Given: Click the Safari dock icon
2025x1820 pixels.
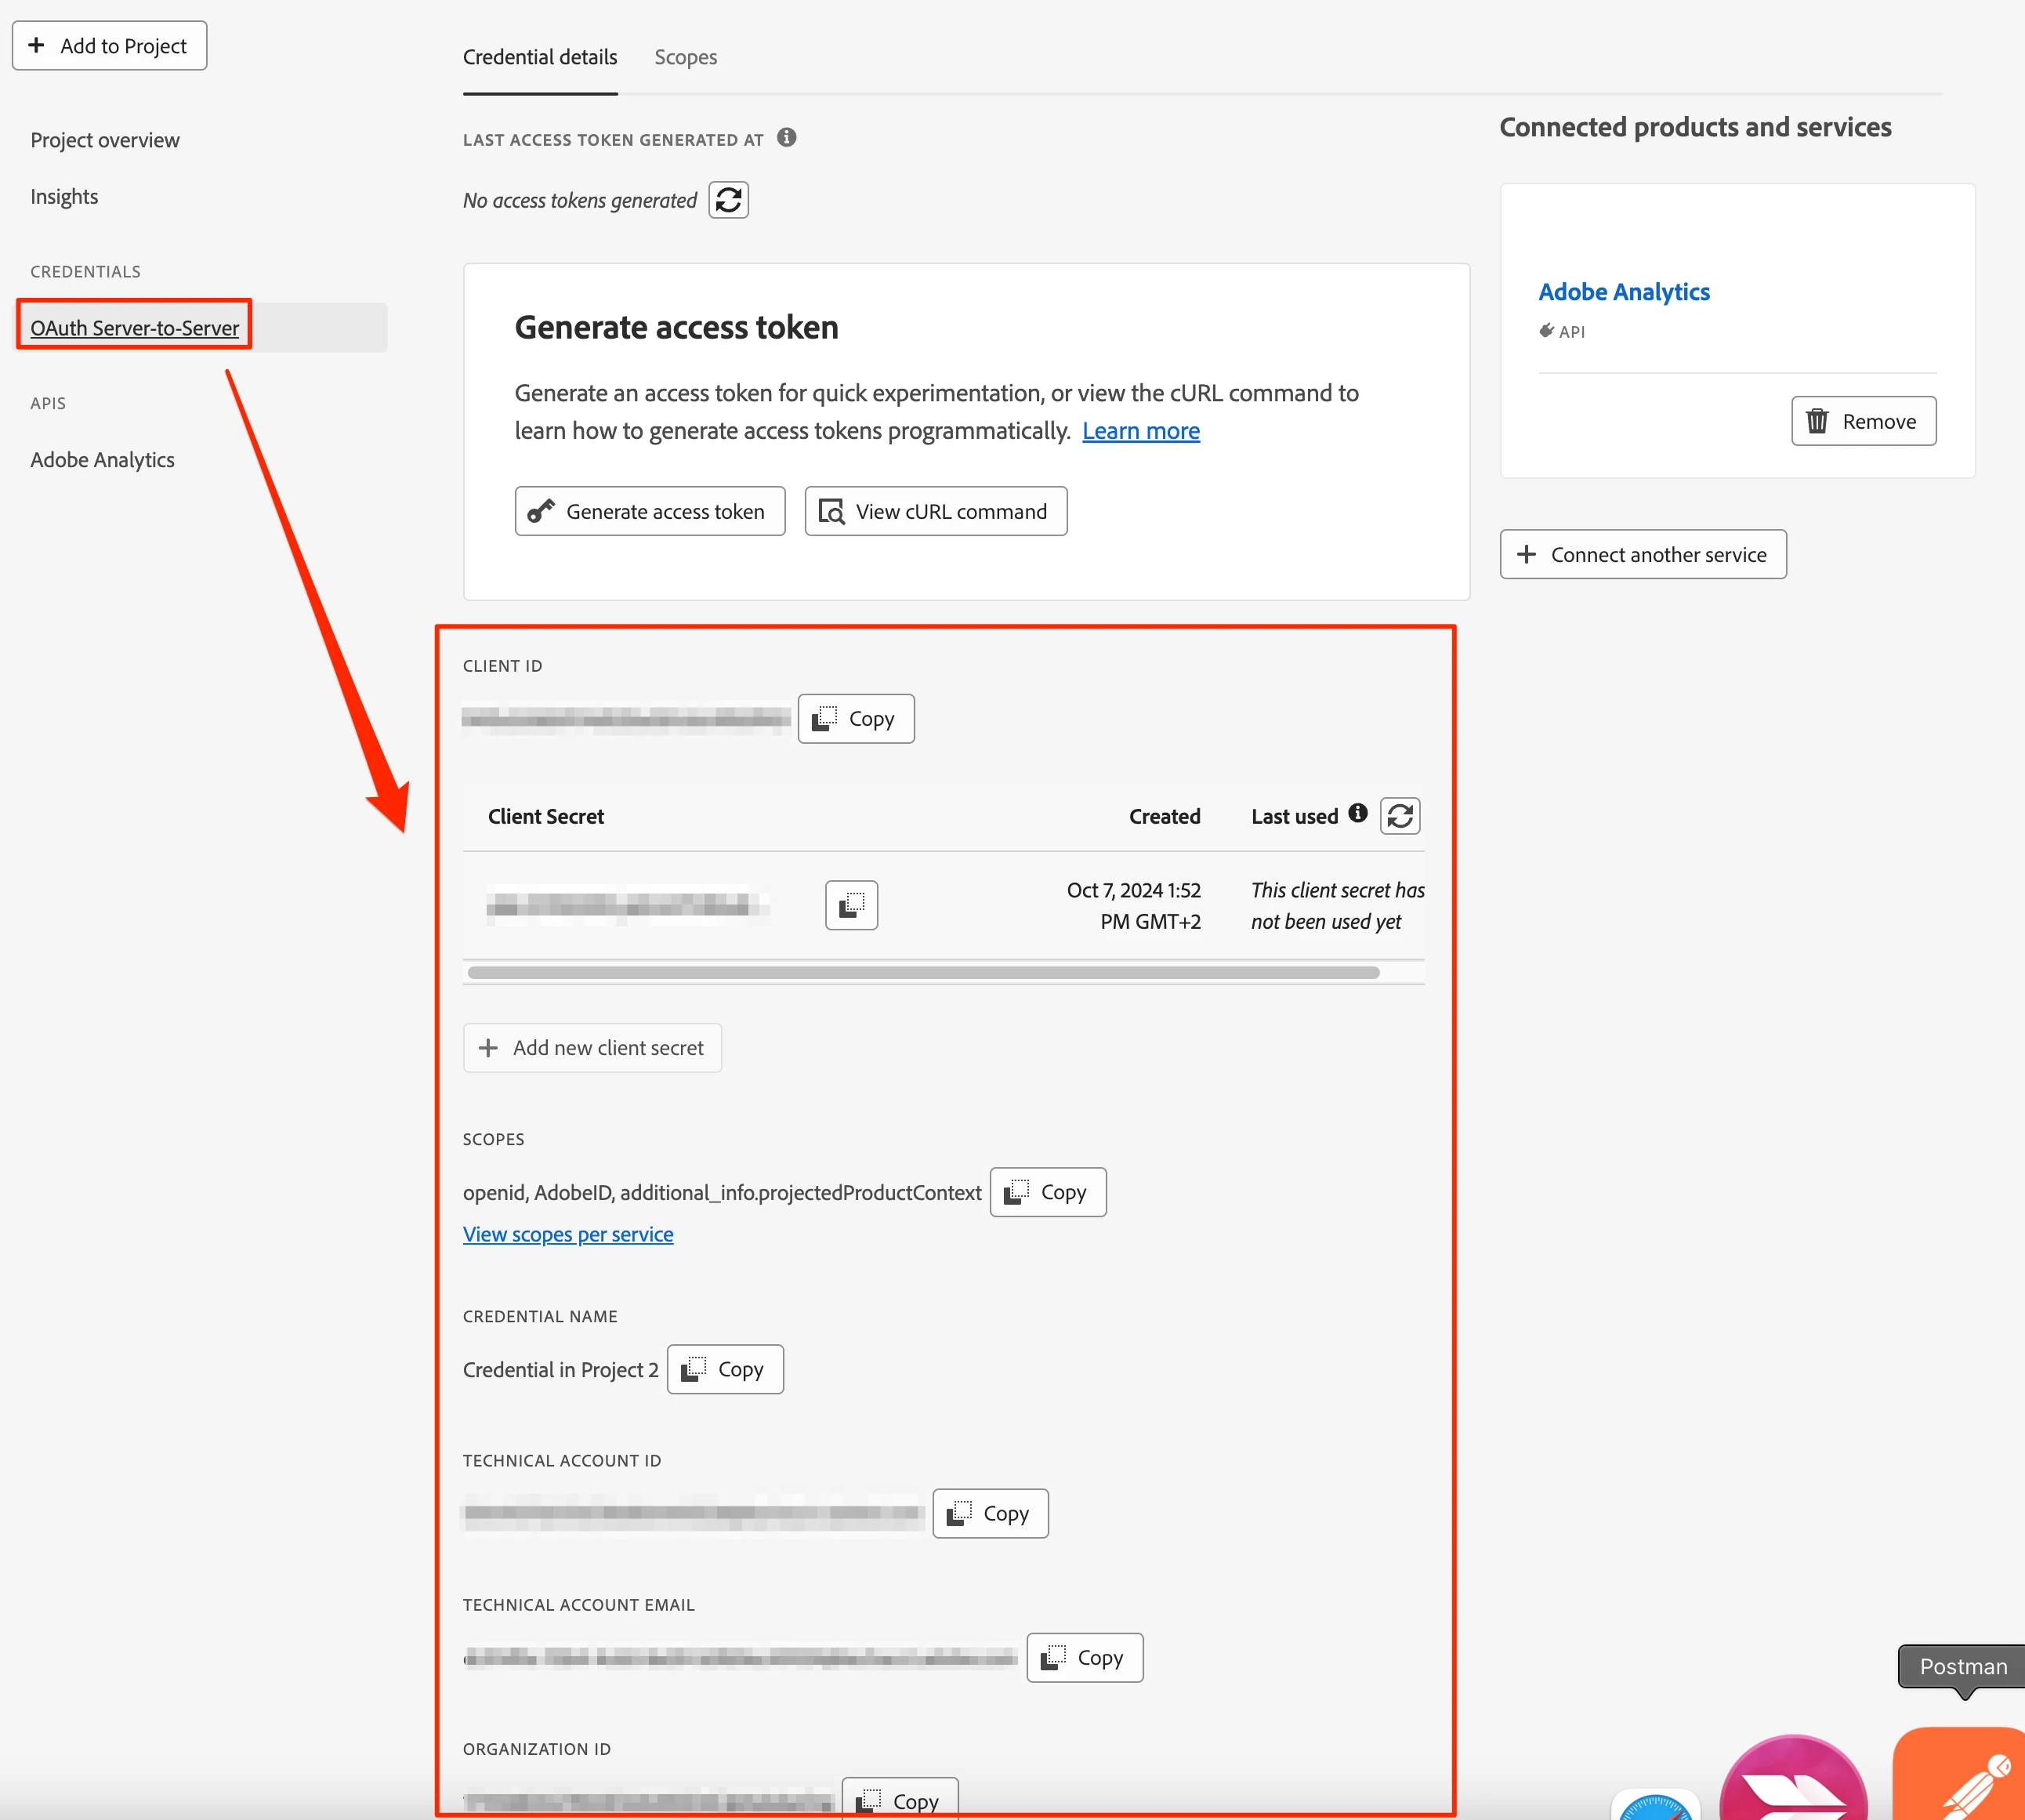Looking at the screenshot, I should 1655,1805.
